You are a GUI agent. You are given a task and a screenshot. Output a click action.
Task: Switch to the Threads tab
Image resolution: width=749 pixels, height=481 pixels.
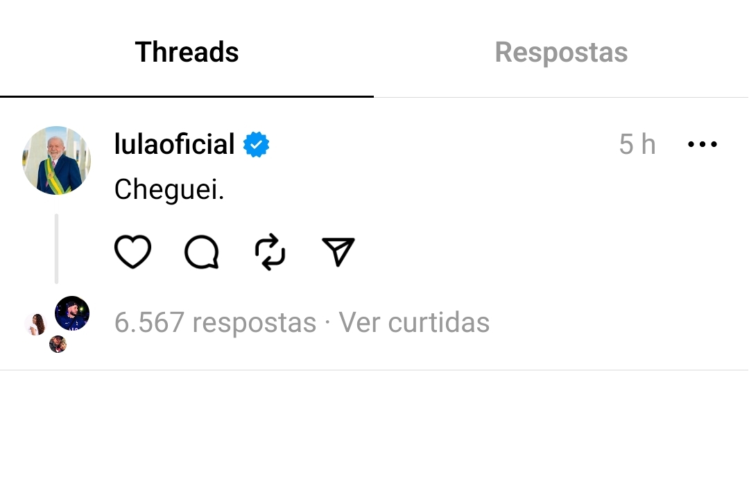pos(187,51)
